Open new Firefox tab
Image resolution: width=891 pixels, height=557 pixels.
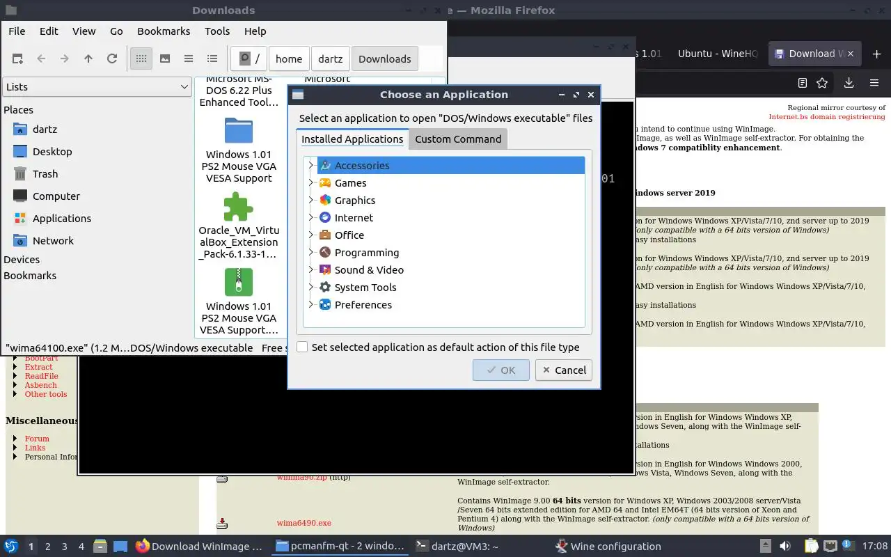[876, 54]
